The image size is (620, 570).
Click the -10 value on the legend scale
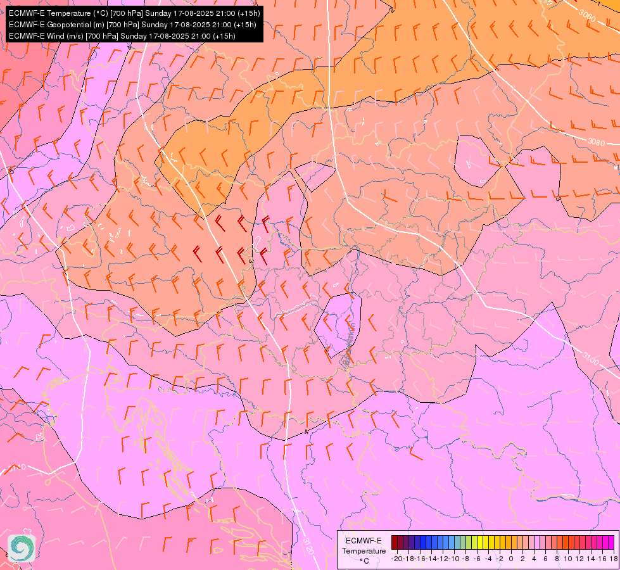pyautogui.click(x=454, y=559)
